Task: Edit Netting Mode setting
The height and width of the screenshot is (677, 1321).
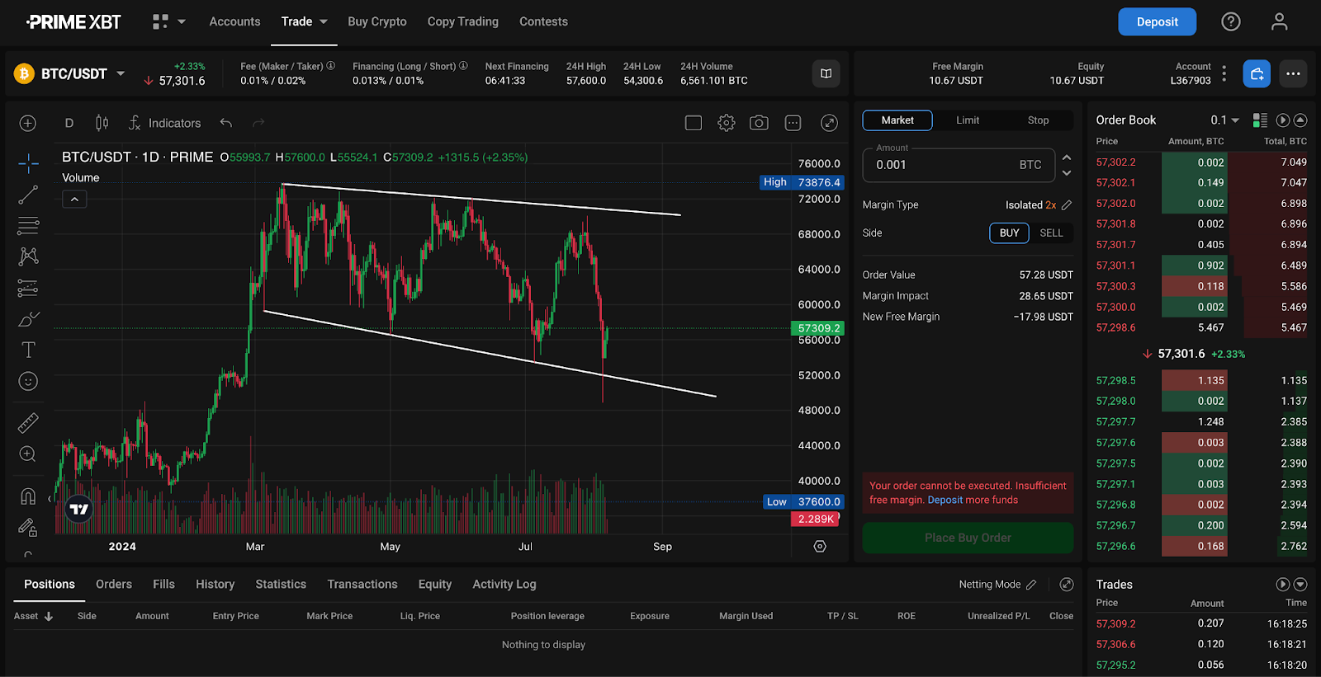Action: tap(1031, 585)
